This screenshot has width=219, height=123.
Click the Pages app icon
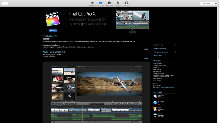[155, 109]
